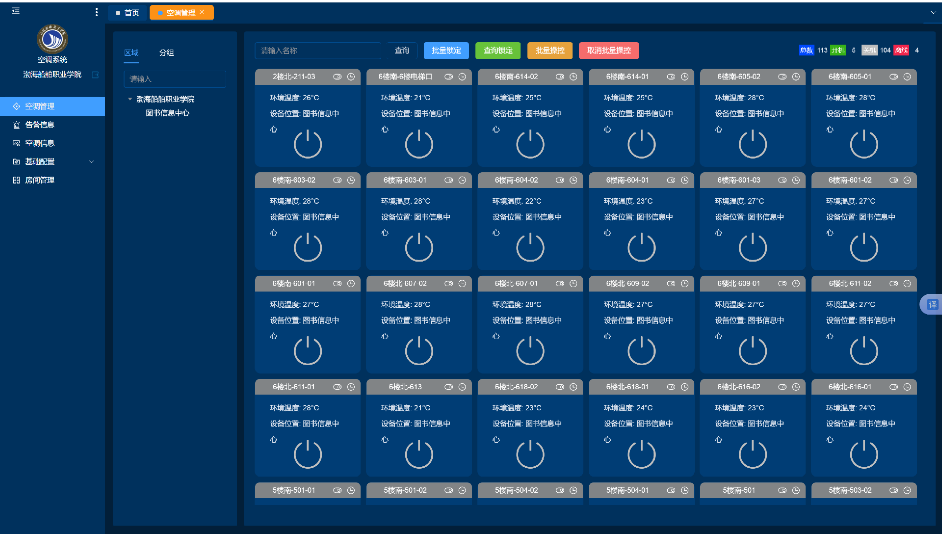
Task: Click the 取消批量操控 button
Action: coord(608,50)
